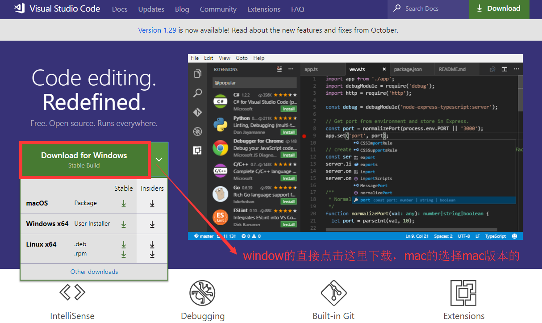Download Linux .rpm Insiders arrow

point(152,254)
